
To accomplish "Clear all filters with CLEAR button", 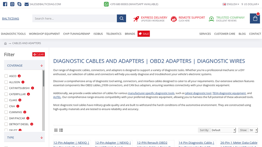I will point(39,54).
